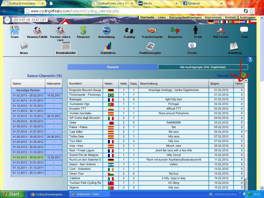Select season 01.02.2013 - 28.02.2013
Image resolution: width=264 pixels, height=198 pixels.
tap(28, 95)
